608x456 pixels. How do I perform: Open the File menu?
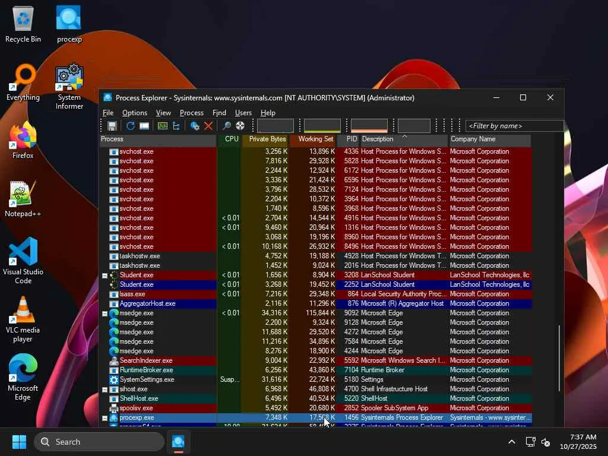coord(108,113)
